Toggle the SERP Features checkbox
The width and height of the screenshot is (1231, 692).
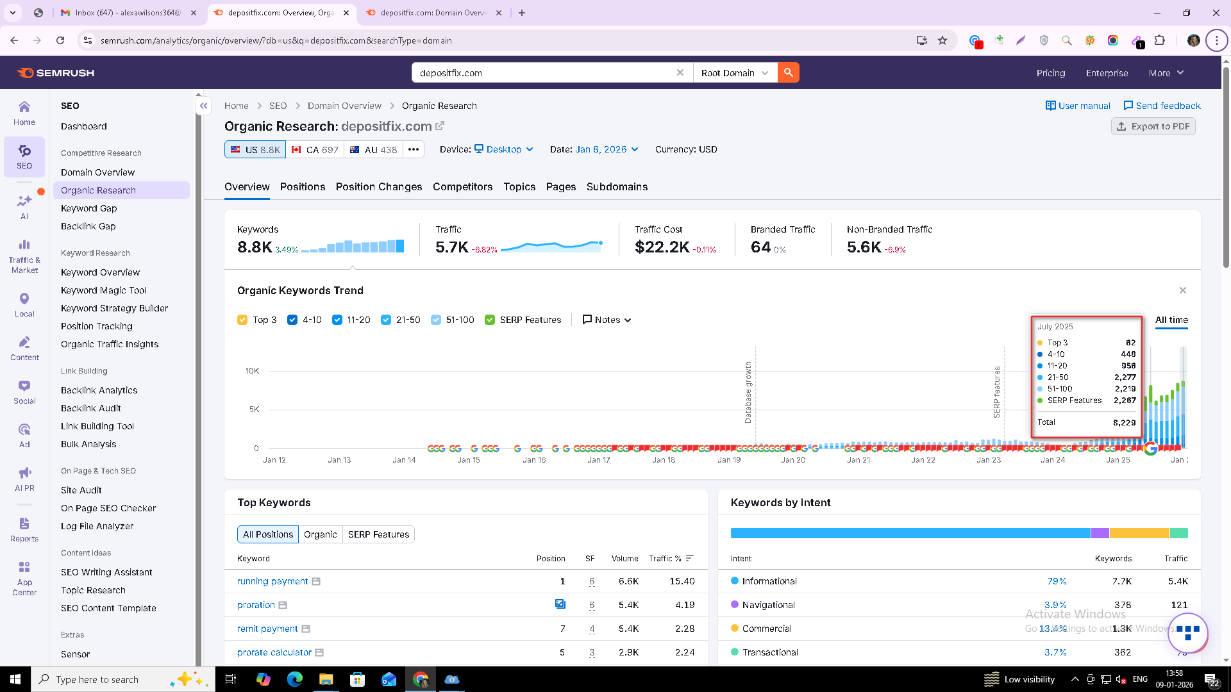coord(490,320)
